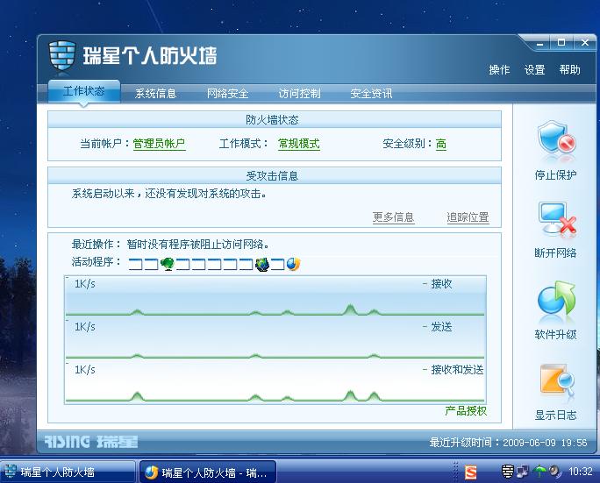This screenshot has width=600, height=483.
Task: Open the 操作 menu
Action: click(x=499, y=70)
